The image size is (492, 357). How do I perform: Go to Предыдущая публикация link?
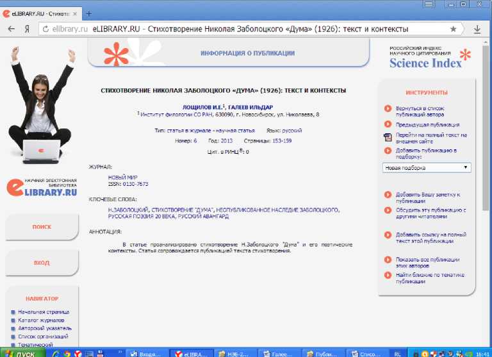point(428,124)
